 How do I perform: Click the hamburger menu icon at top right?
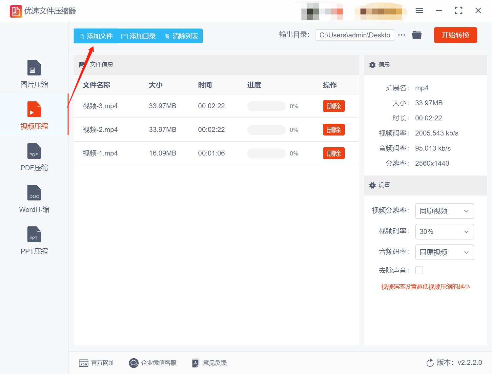419,10
